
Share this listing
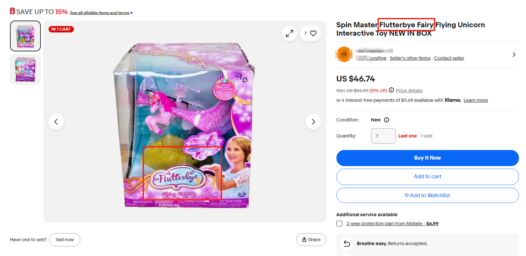click(x=311, y=240)
